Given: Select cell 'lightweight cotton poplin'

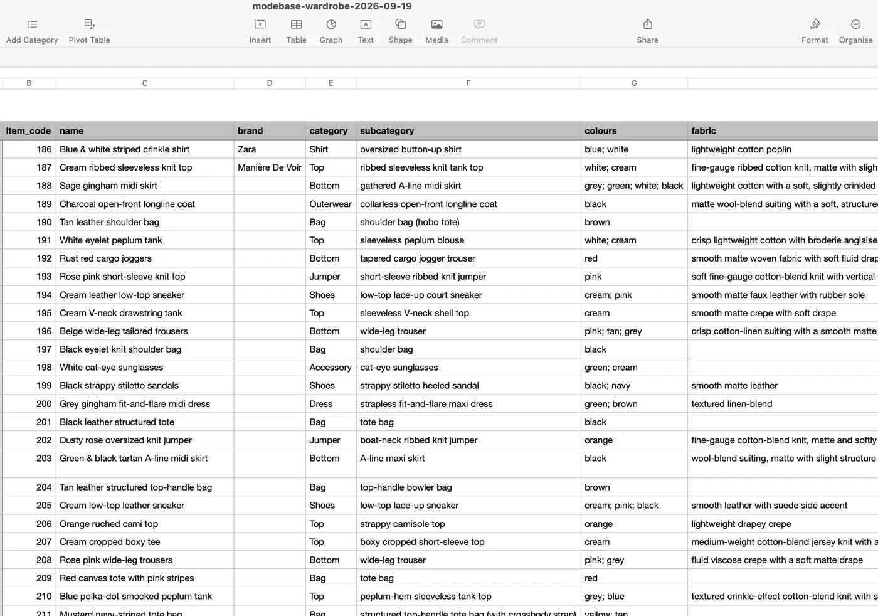Looking at the screenshot, I should click(x=783, y=149).
